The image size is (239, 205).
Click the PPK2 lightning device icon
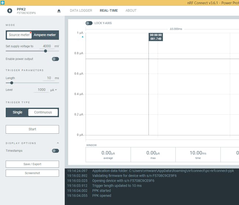pos(10,11)
